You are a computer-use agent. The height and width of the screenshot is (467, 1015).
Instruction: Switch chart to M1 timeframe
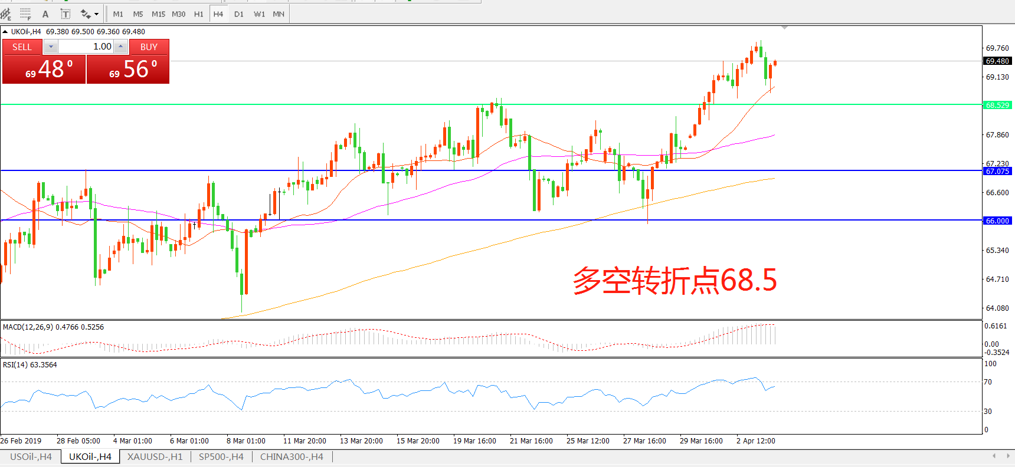118,14
